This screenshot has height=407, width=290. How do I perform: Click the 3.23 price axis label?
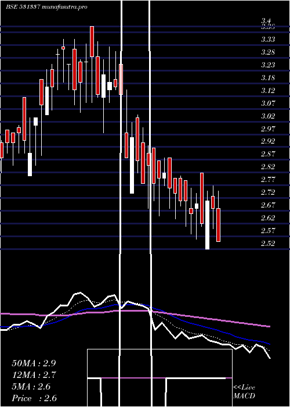268,65
